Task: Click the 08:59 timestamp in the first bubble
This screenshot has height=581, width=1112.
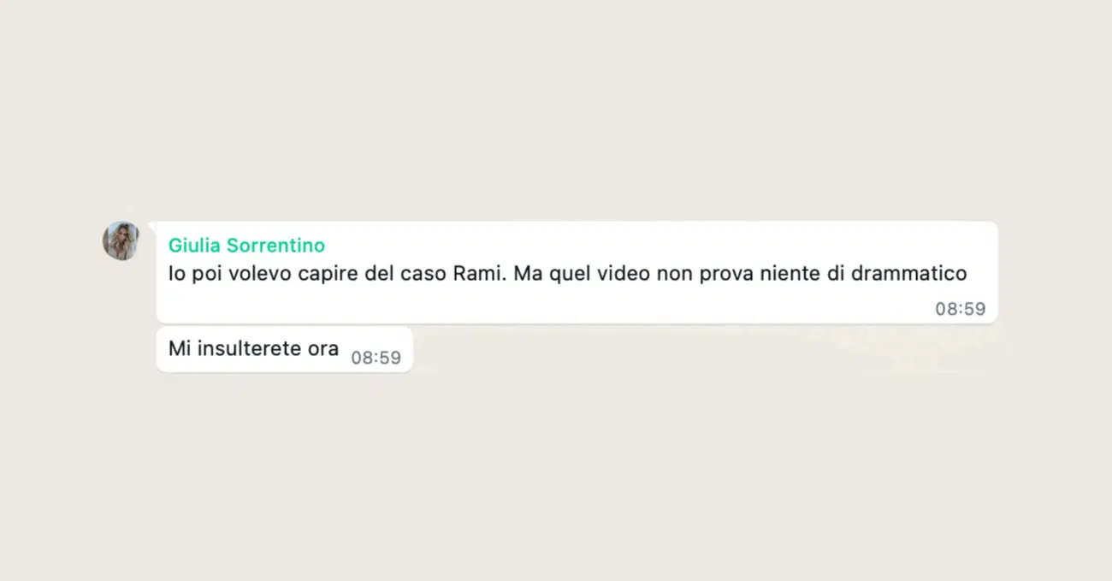Action: tap(960, 310)
